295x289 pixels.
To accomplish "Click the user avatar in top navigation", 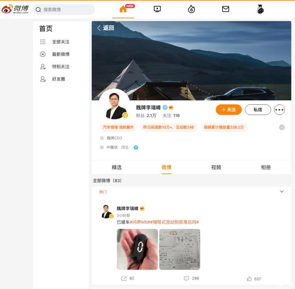I will tap(260, 9).
